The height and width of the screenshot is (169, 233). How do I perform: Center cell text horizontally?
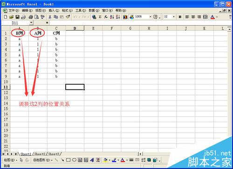click(193, 17)
